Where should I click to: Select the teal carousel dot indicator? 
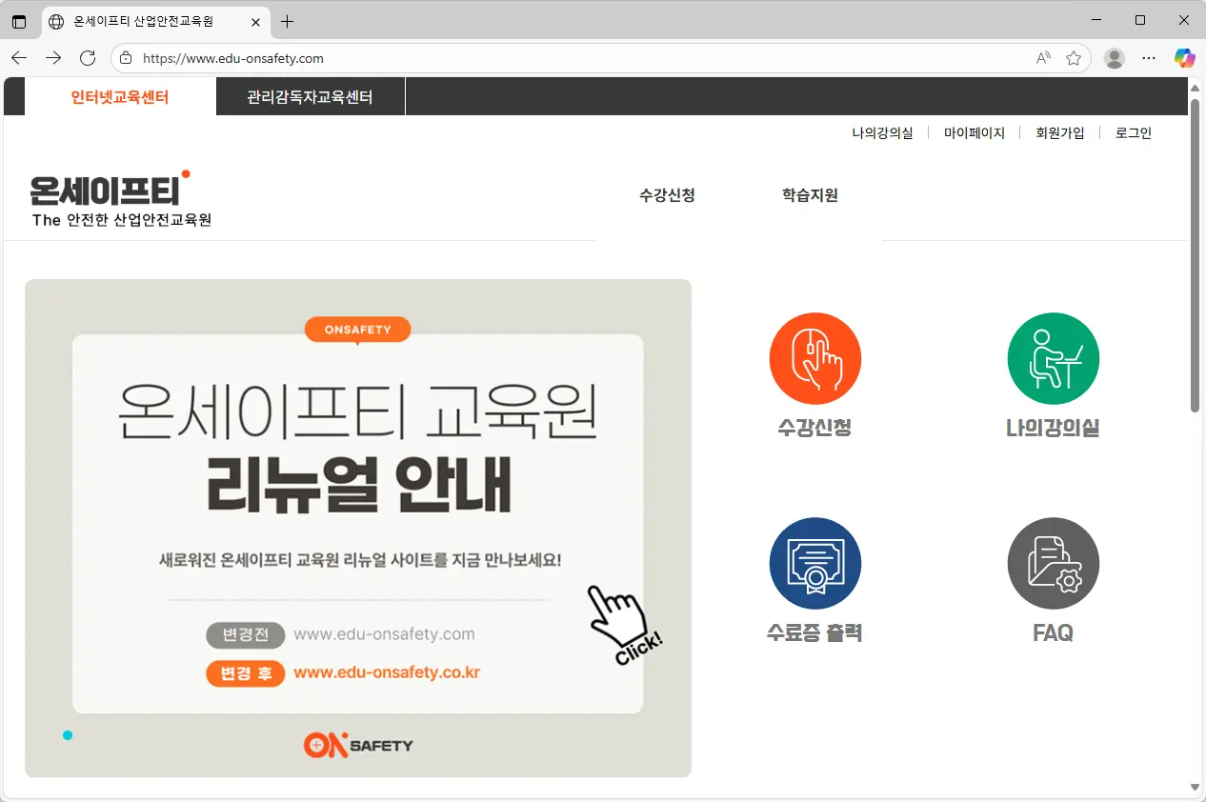(x=68, y=734)
